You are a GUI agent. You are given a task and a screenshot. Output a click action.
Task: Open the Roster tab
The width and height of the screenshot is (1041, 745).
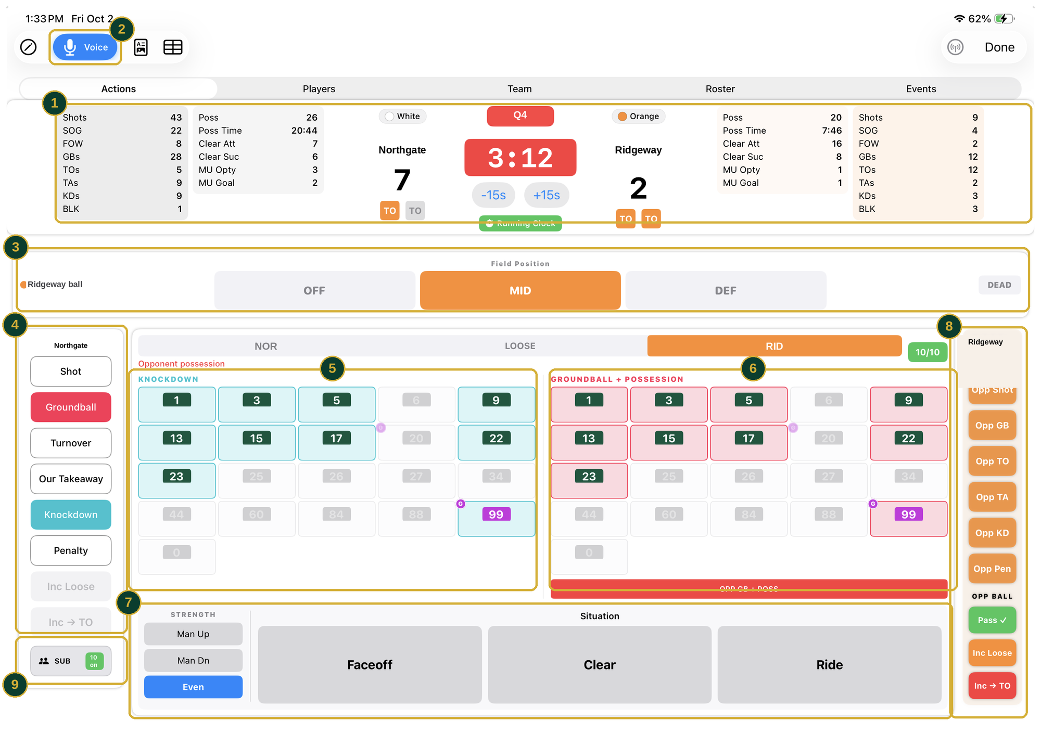pos(720,89)
